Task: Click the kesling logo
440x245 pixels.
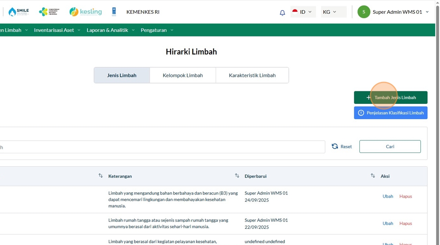Action: pyautogui.click(x=86, y=12)
